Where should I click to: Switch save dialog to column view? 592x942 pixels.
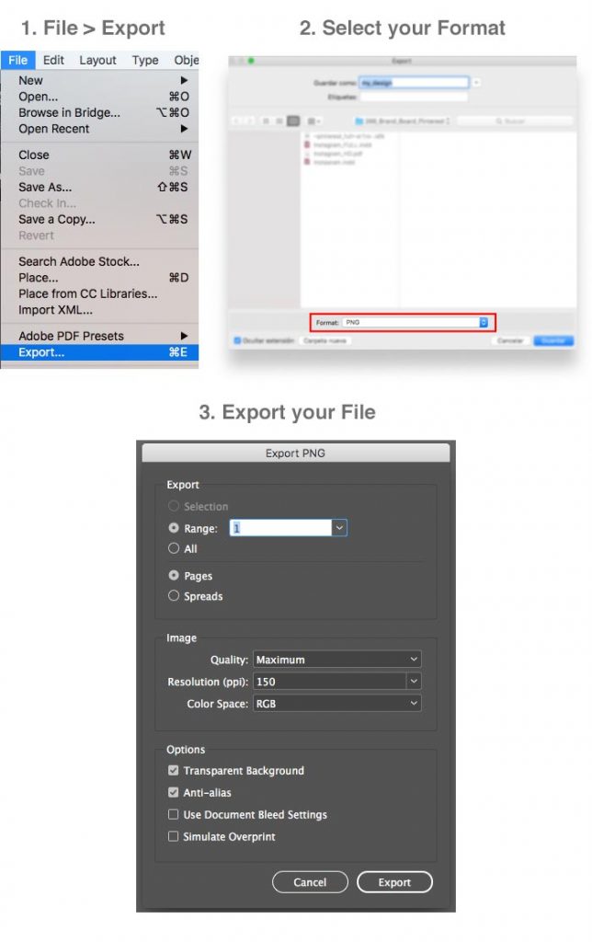coord(293,121)
